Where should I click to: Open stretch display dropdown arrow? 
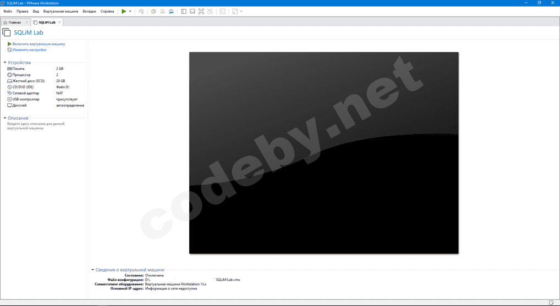click(x=241, y=12)
